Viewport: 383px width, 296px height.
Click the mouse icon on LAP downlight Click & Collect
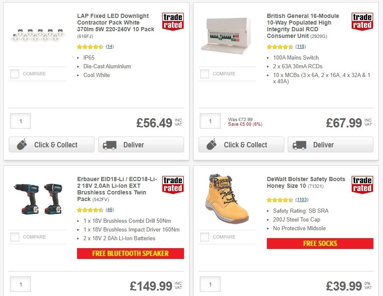pyautogui.click(x=22, y=144)
